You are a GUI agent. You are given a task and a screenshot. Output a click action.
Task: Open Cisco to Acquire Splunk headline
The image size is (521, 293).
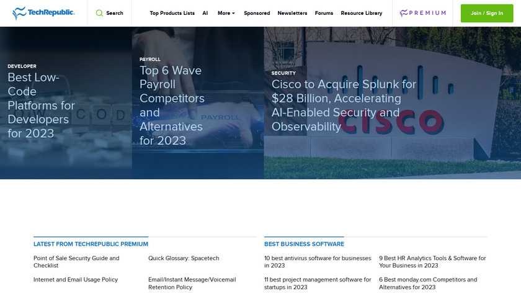344,105
